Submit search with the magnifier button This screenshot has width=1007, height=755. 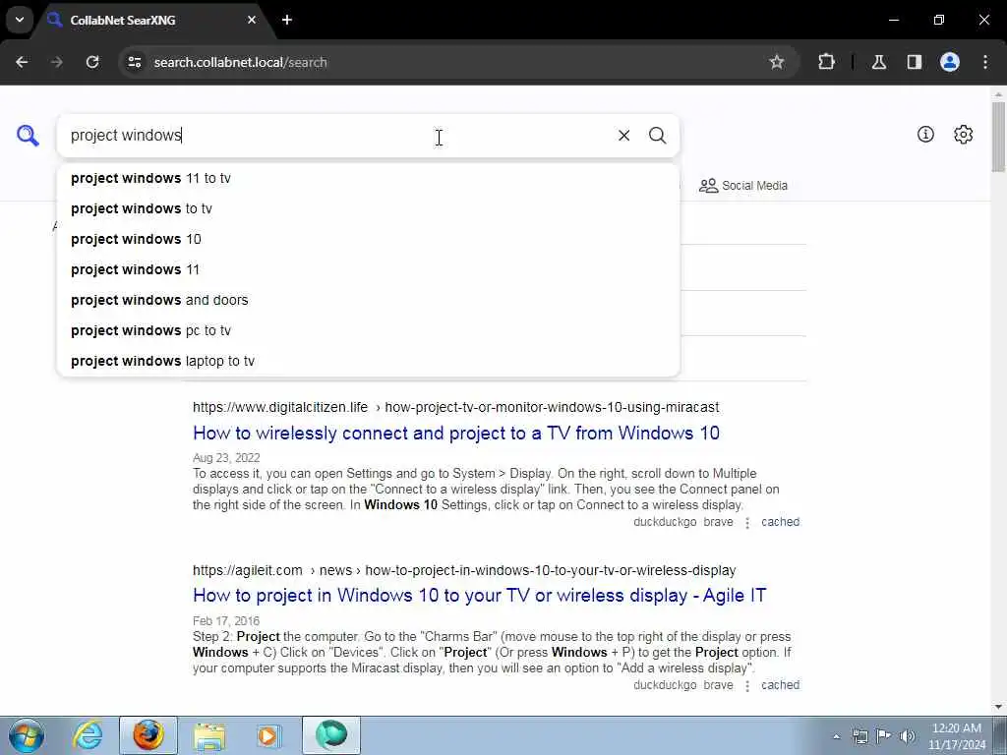657,136
